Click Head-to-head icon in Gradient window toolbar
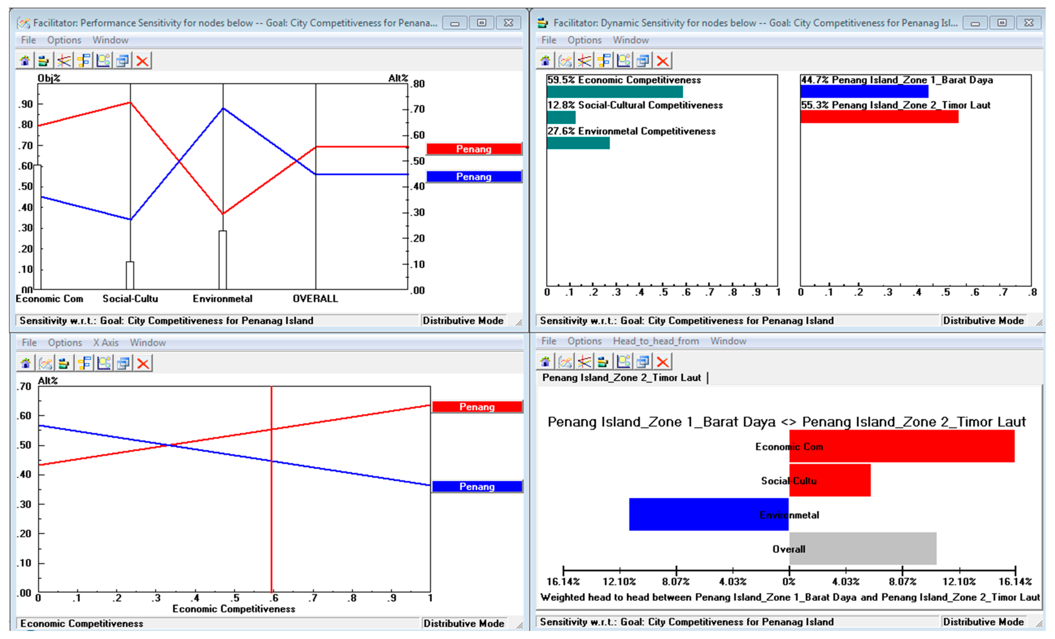Image resolution: width=1055 pixels, height=639 pixels. [x=84, y=363]
